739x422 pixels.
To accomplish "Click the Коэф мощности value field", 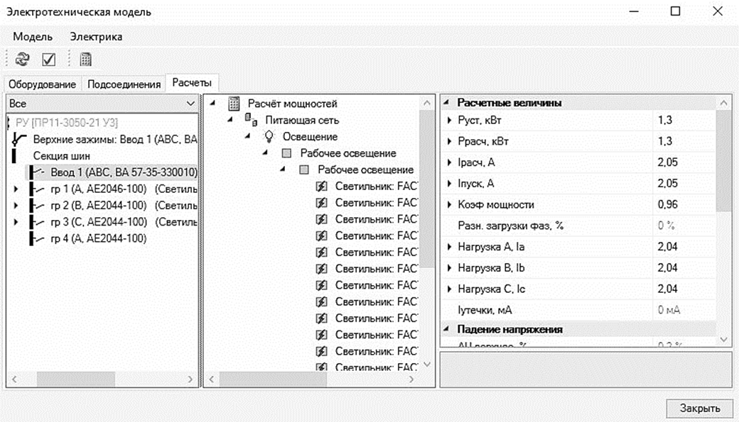I will (682, 204).
